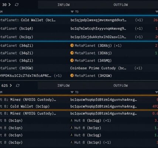Click (+1) after recipient Hut 8 (bc1qn)
The height and width of the screenshot is (148, 158).
point(107,142)
